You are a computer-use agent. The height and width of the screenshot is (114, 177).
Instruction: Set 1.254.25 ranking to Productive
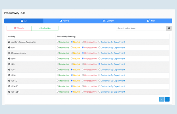click(x=58, y=86)
